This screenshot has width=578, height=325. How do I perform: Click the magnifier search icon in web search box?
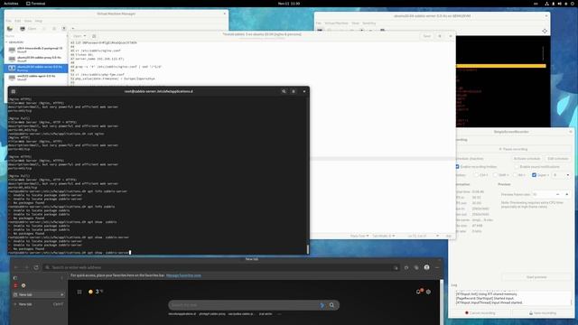332,305
